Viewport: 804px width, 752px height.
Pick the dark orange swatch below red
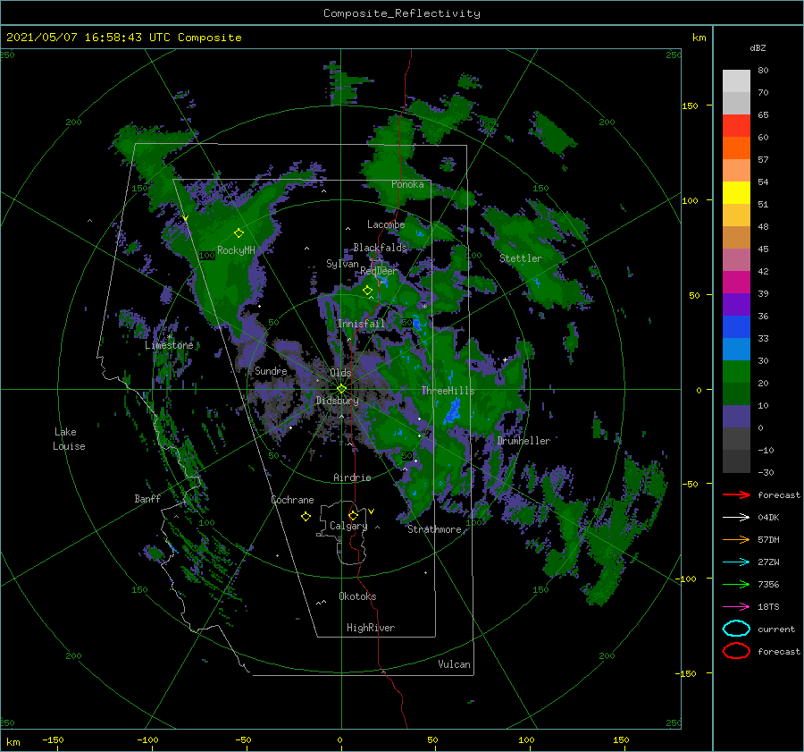pos(736,148)
